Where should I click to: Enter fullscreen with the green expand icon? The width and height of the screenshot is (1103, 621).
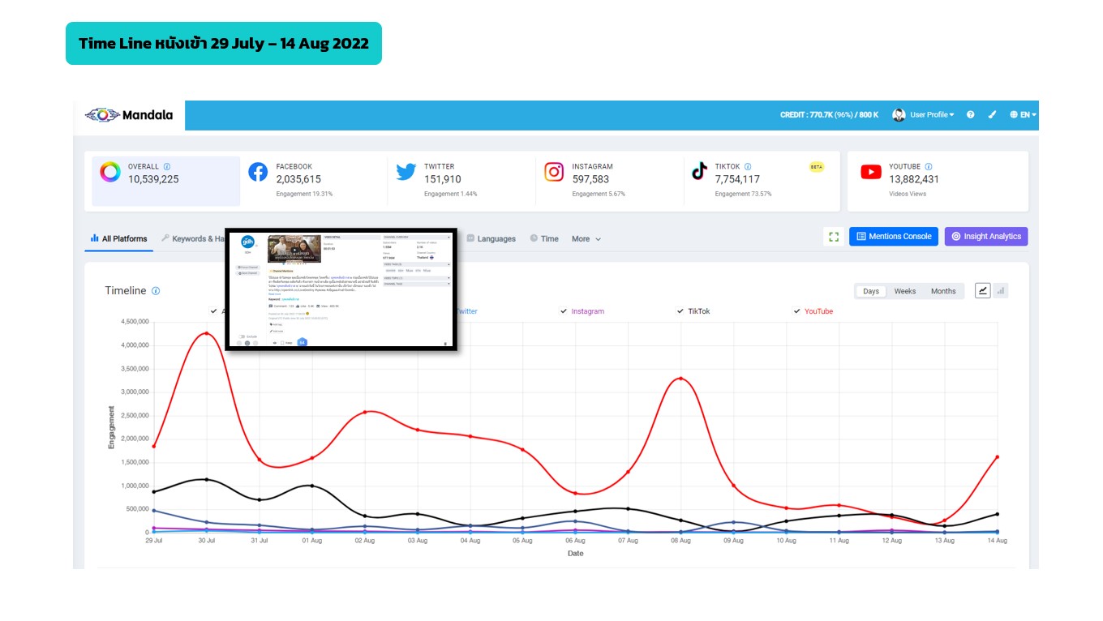pyautogui.click(x=833, y=237)
